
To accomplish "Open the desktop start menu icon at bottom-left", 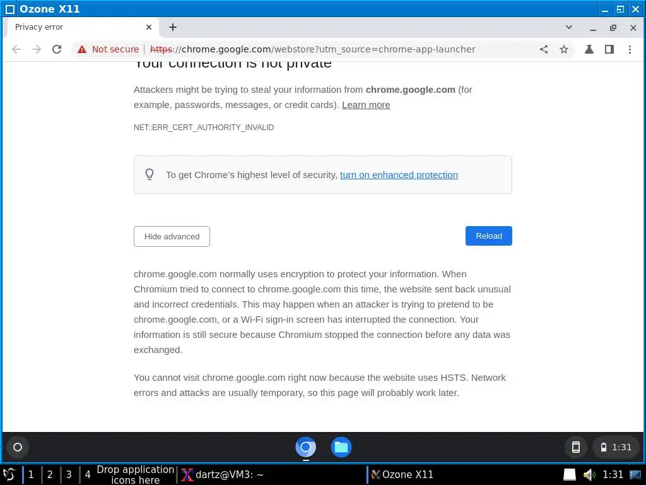I will tap(9, 475).
